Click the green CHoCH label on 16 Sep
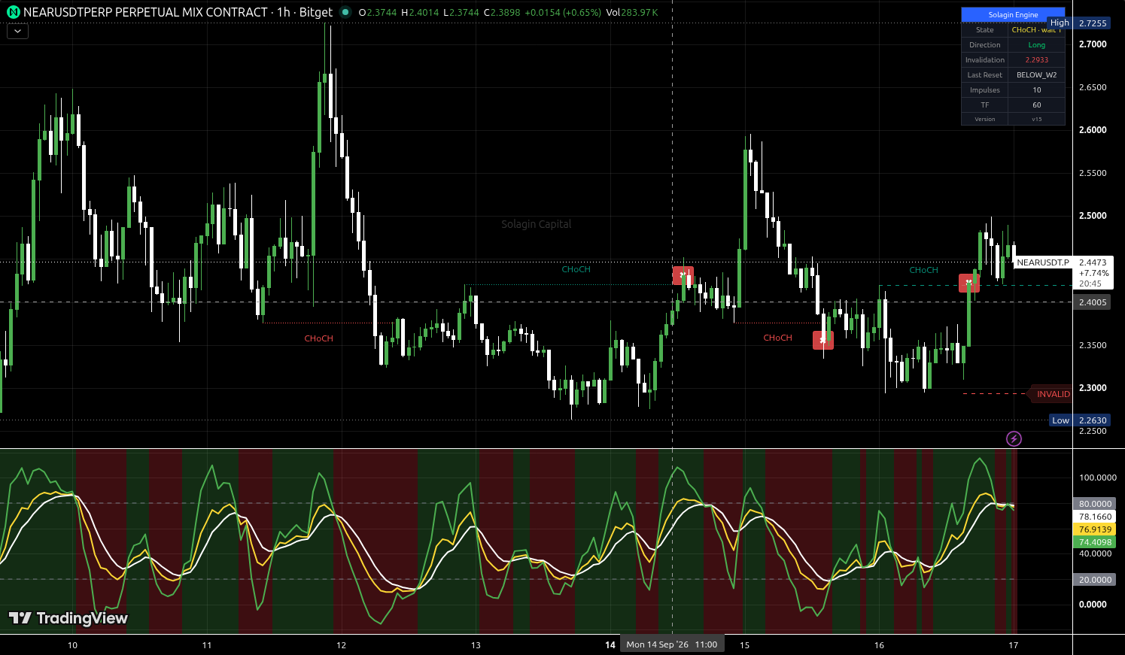The height and width of the screenshot is (655, 1125). pyautogui.click(x=923, y=270)
